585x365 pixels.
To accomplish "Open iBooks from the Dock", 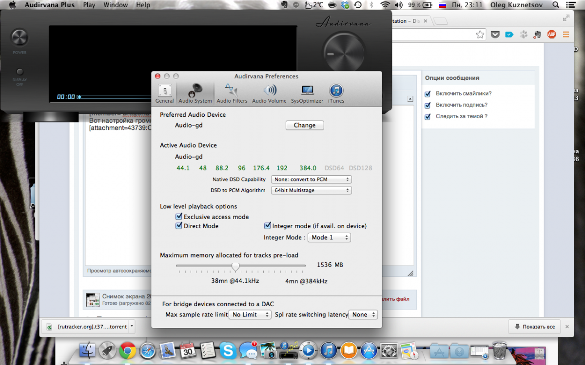I will pos(349,350).
